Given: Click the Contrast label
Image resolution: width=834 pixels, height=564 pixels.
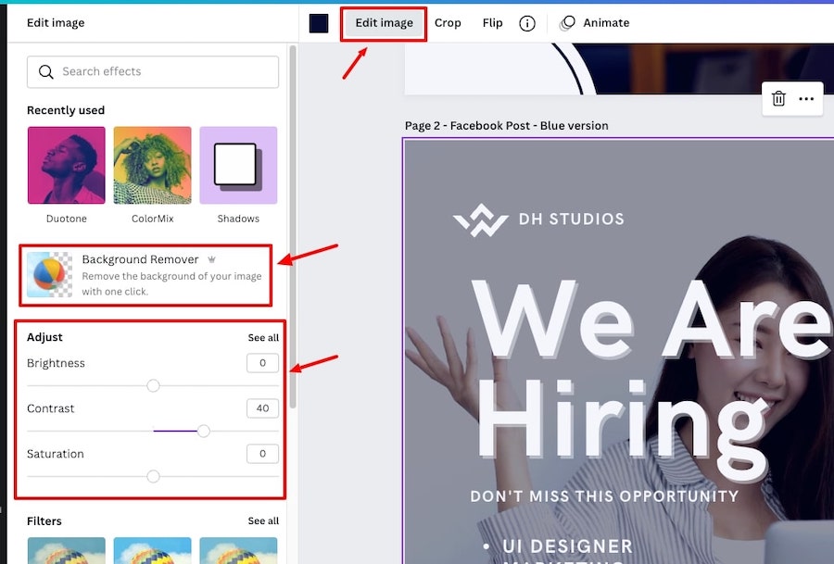Looking at the screenshot, I should click(51, 408).
